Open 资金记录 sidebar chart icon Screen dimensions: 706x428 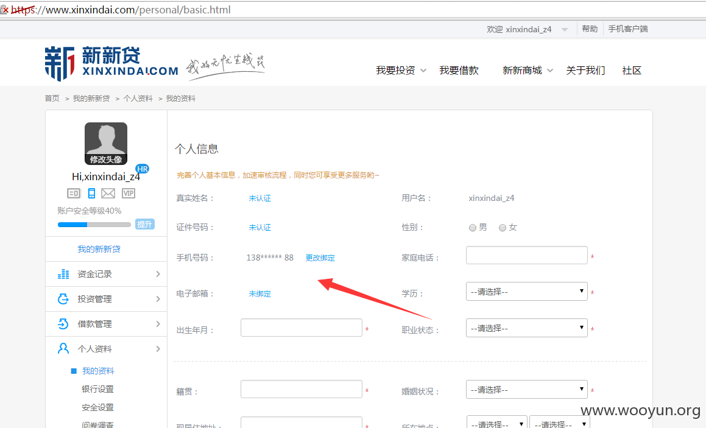tap(63, 274)
